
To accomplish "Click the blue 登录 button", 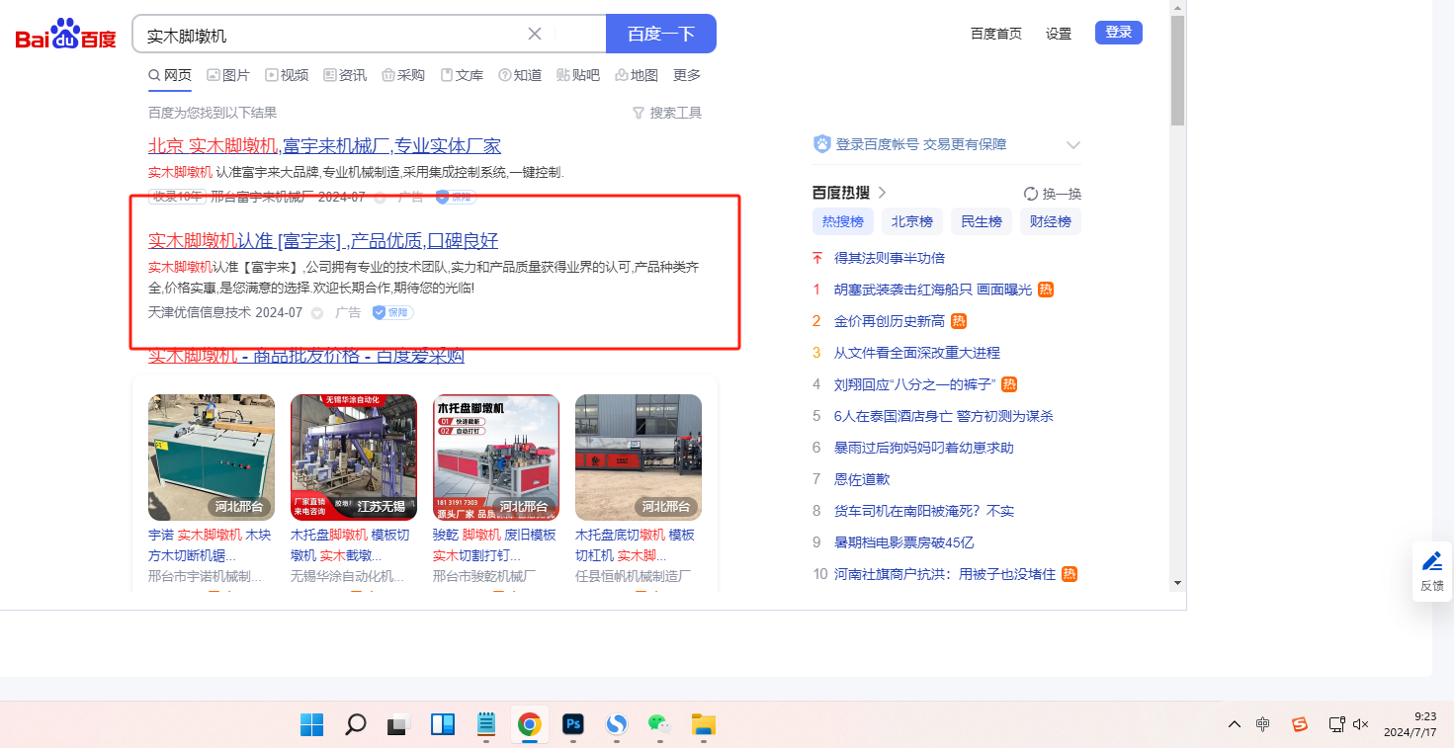I will (x=1118, y=33).
